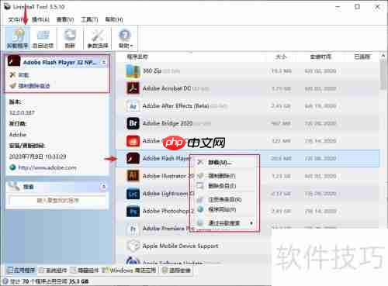388x286 pixels.
Task: Open the Startup programs toolbar button
Action: point(43,38)
